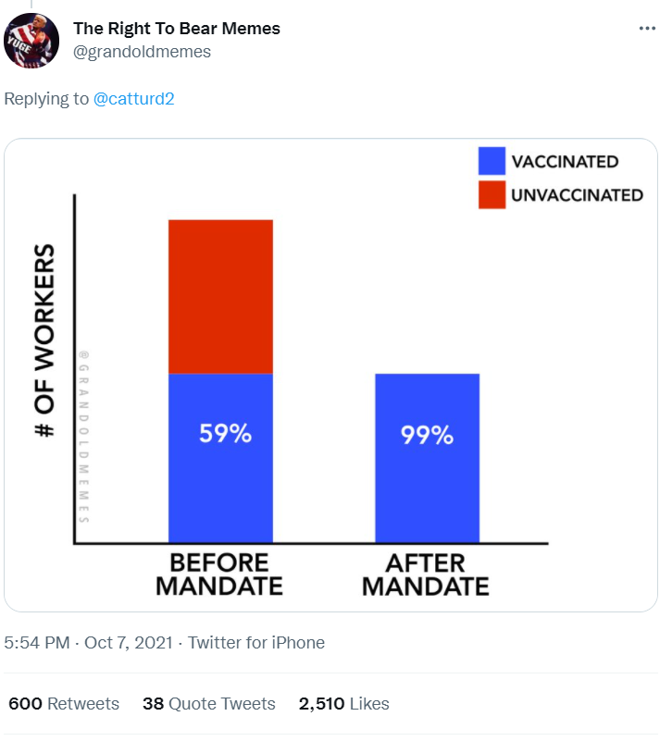View the 2,510 Likes list
The height and width of the screenshot is (741, 660).
point(343,704)
